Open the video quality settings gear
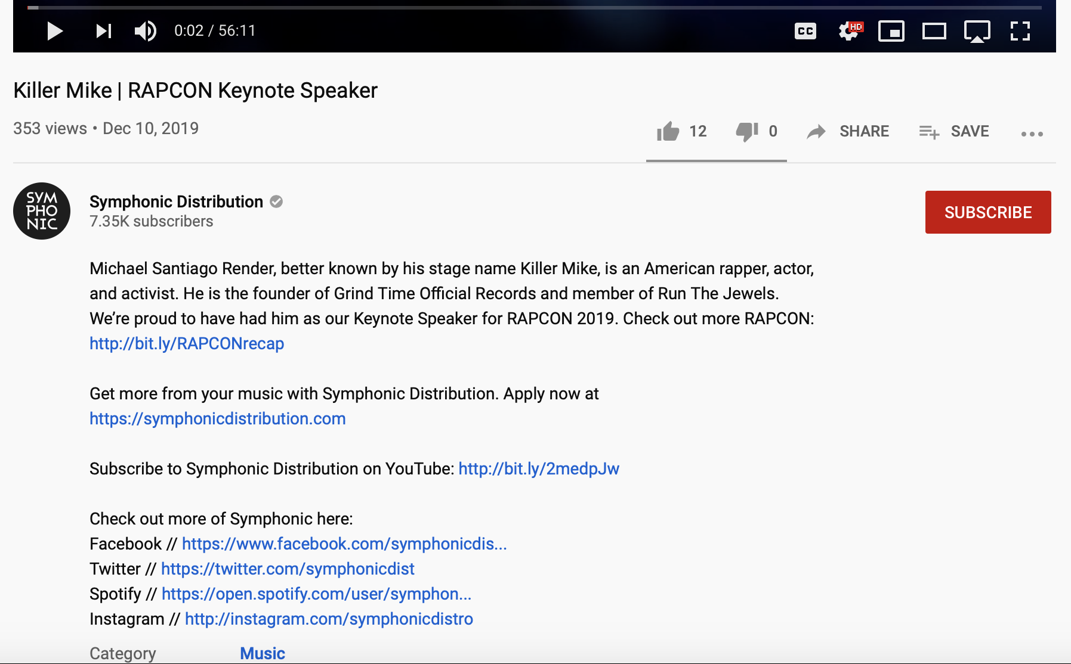Screen dimensions: 1071x664 848,31
